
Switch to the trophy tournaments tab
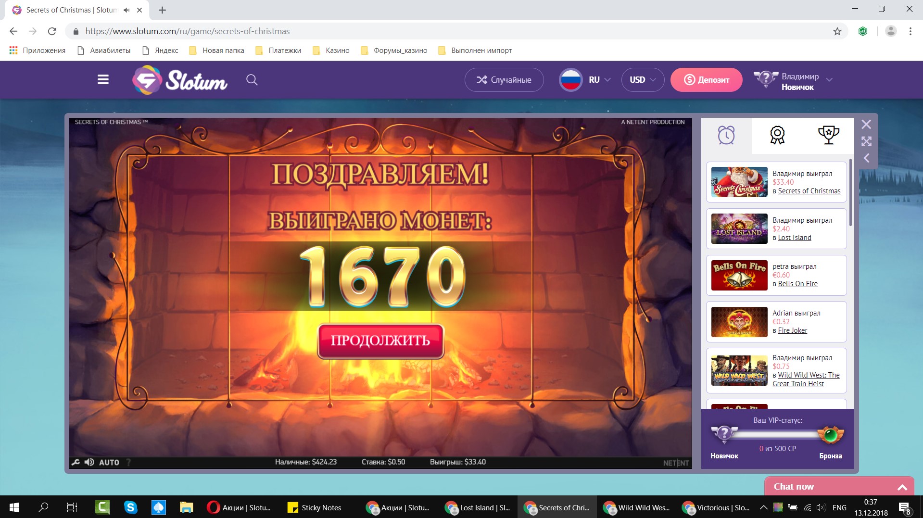tap(828, 135)
